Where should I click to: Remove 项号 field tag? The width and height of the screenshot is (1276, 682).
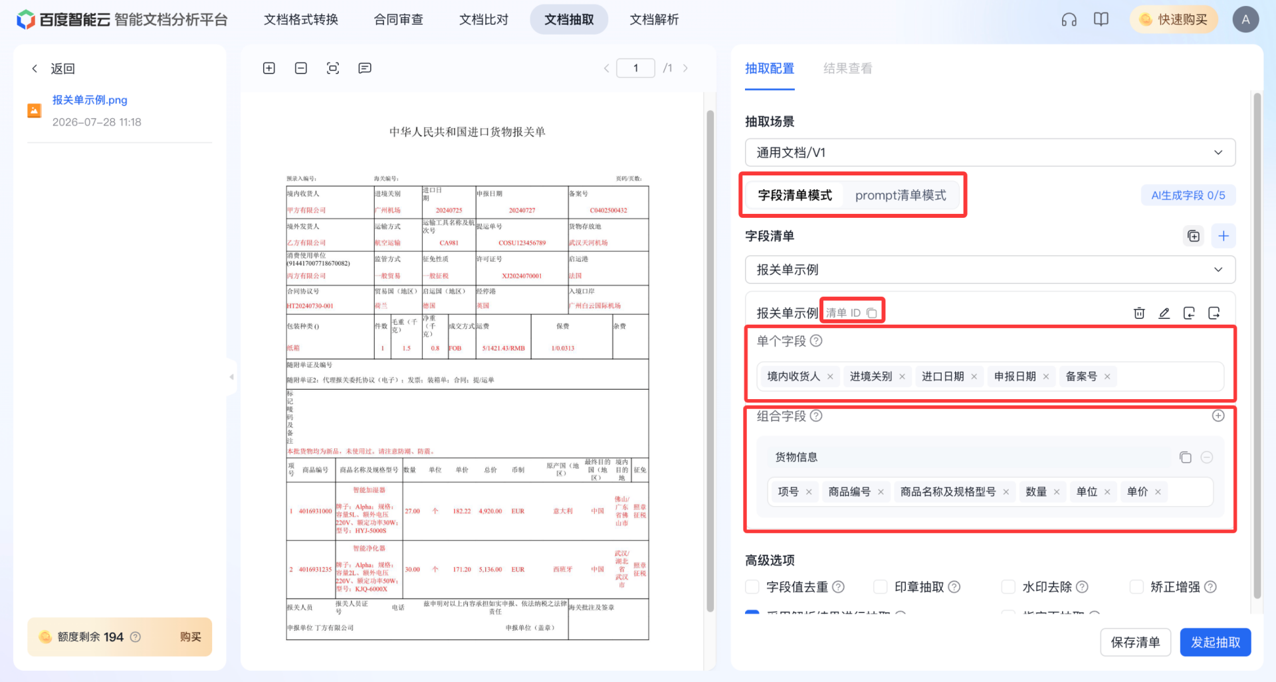[809, 492]
